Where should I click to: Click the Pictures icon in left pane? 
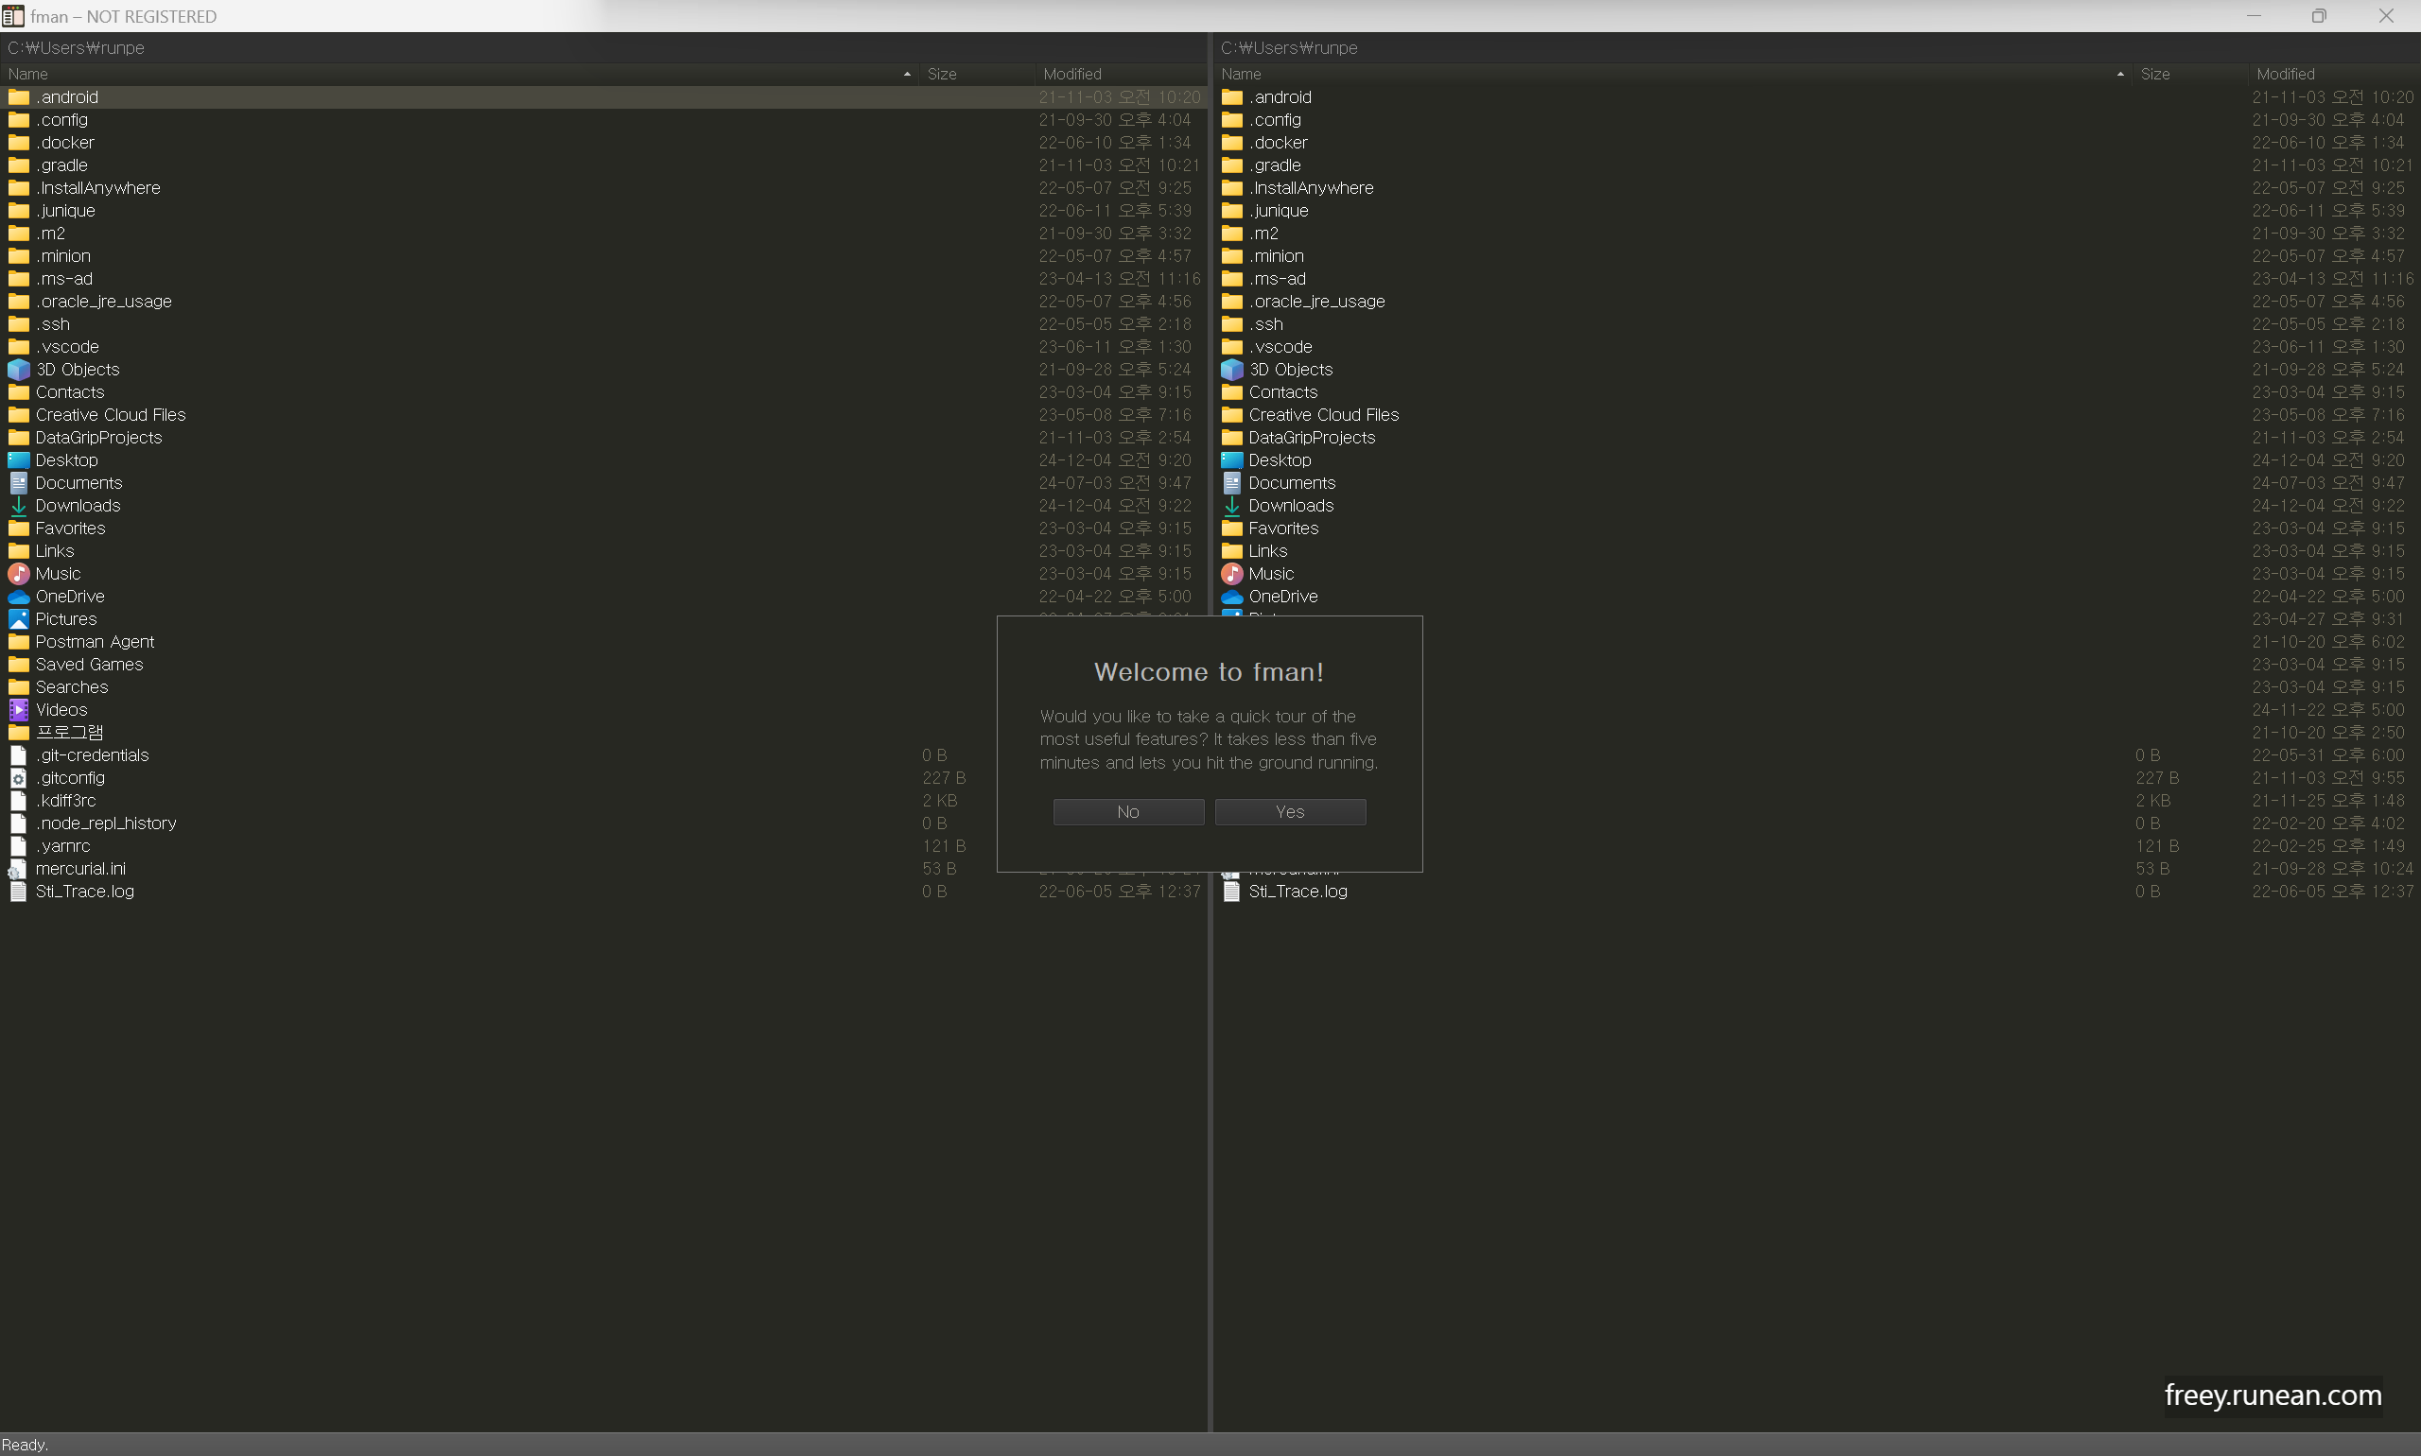(x=19, y=619)
